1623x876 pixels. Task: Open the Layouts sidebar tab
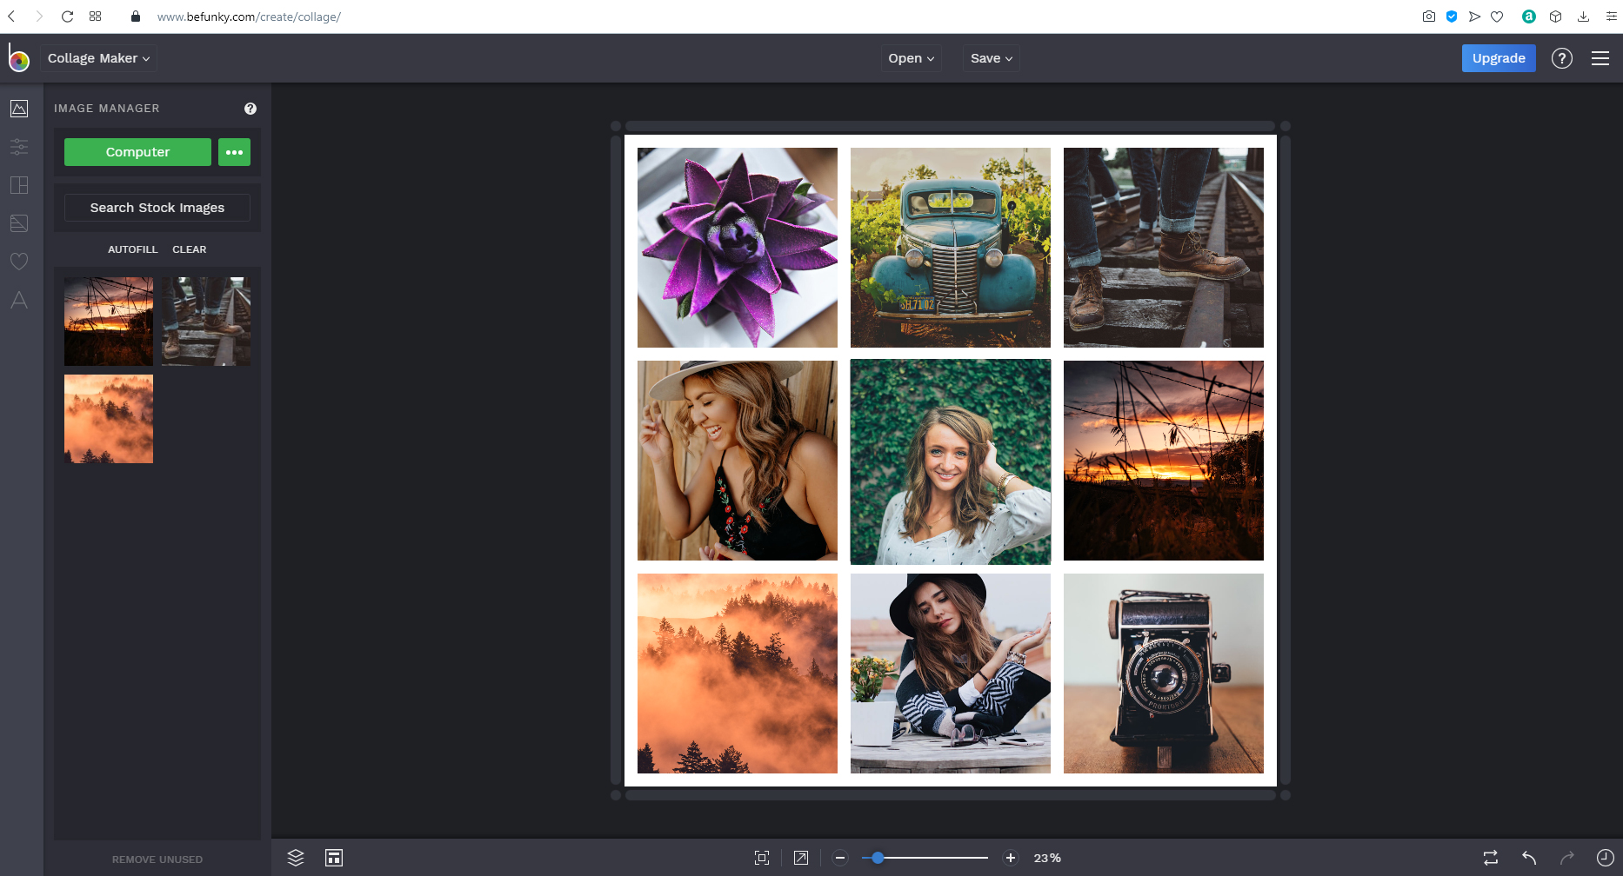[x=19, y=185]
